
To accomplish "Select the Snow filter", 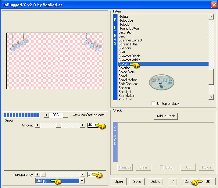I will [x=163, y=64].
